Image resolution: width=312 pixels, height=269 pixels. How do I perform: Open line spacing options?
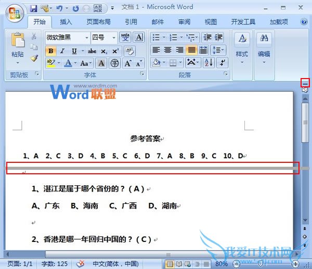click(218, 50)
